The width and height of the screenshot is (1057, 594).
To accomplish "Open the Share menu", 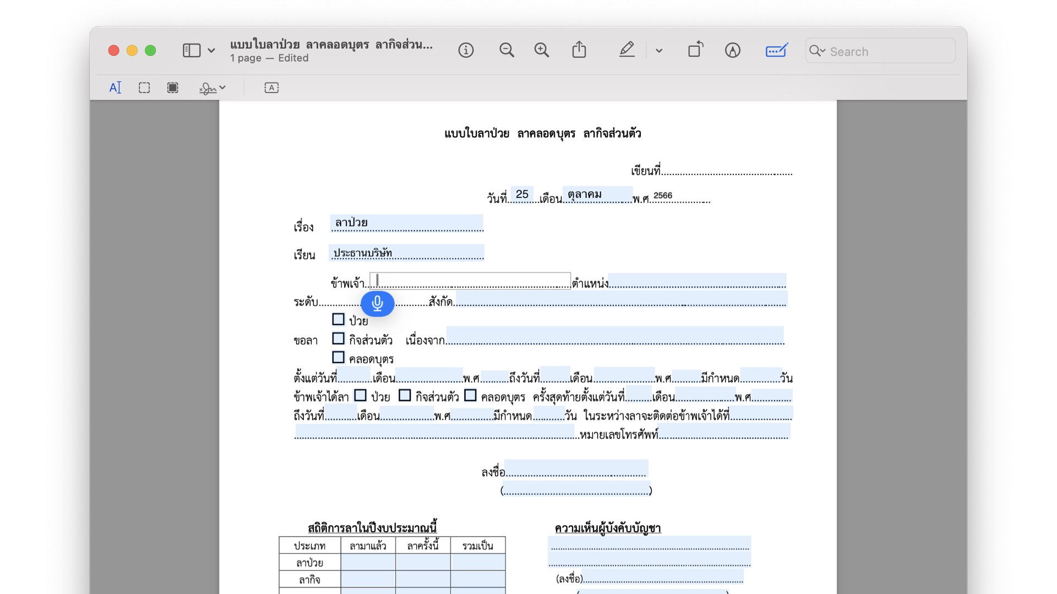I will coord(579,51).
